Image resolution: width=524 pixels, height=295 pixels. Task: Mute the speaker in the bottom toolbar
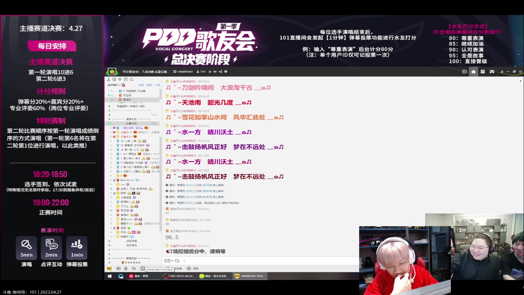118,269
